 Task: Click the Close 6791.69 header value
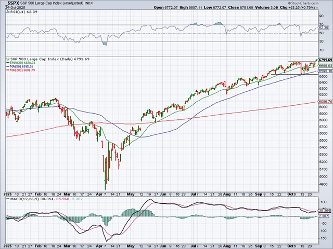point(240,8)
